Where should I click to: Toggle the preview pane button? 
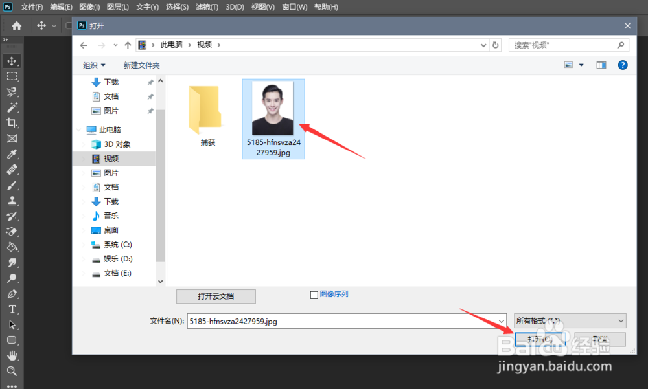(x=601, y=65)
